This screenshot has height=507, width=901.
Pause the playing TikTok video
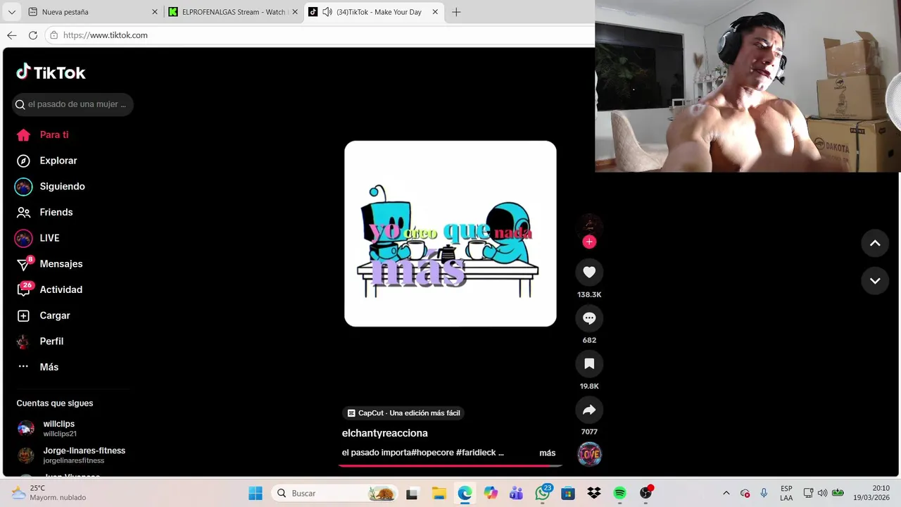pos(450,234)
